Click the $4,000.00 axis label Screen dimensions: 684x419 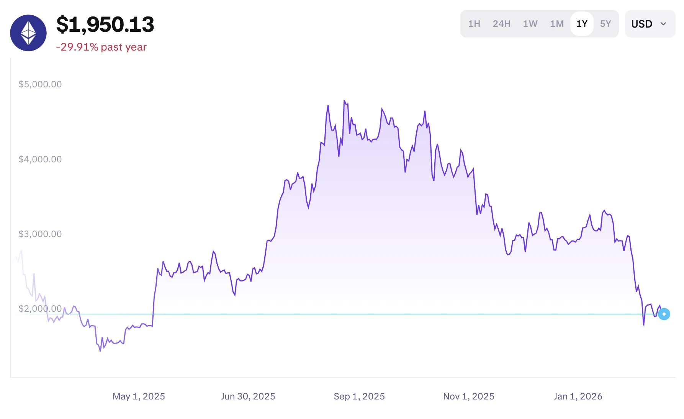click(40, 159)
